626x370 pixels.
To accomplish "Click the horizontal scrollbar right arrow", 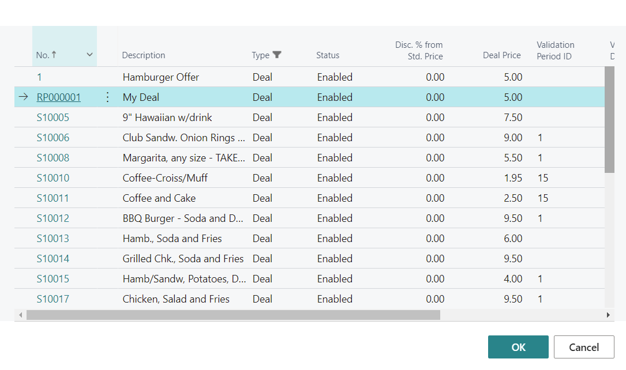I will (x=608, y=315).
